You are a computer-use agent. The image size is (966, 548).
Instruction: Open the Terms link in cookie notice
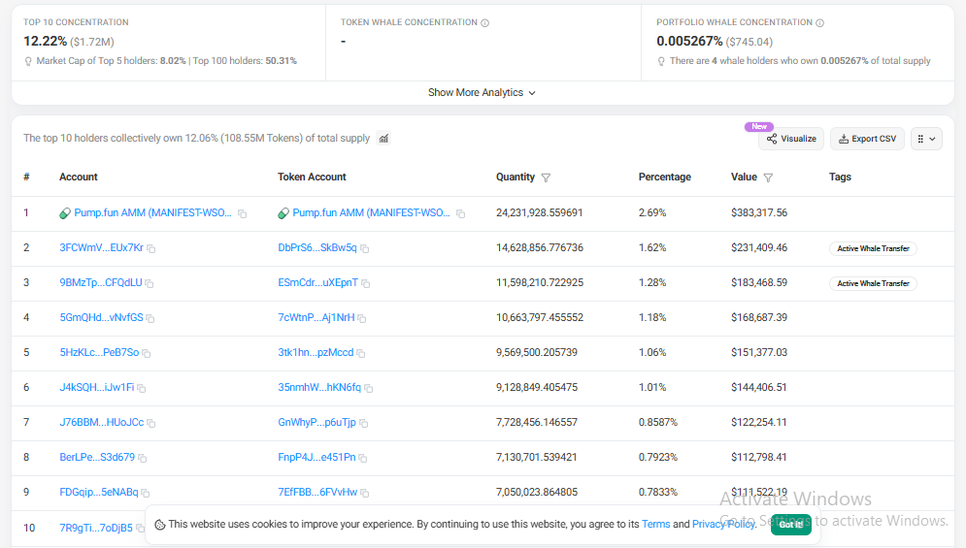pos(655,524)
